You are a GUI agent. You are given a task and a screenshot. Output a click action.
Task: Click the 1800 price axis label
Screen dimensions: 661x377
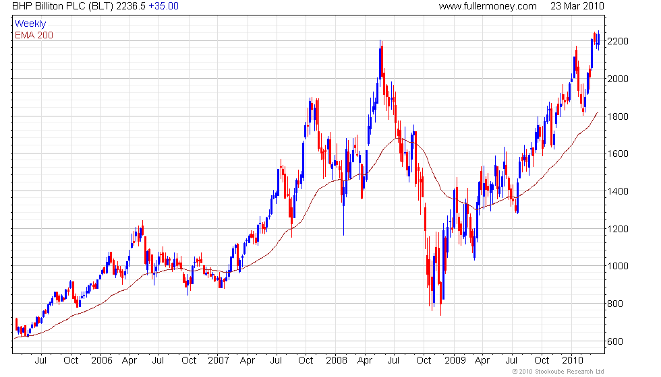coord(618,116)
